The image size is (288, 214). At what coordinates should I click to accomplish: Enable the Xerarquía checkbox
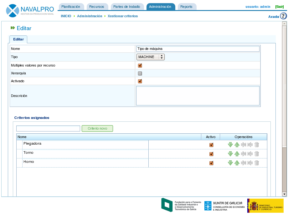[x=140, y=73]
